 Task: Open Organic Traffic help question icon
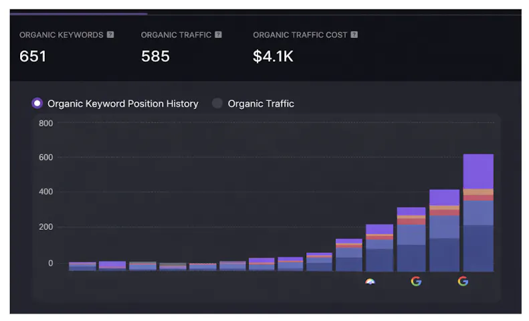218,35
